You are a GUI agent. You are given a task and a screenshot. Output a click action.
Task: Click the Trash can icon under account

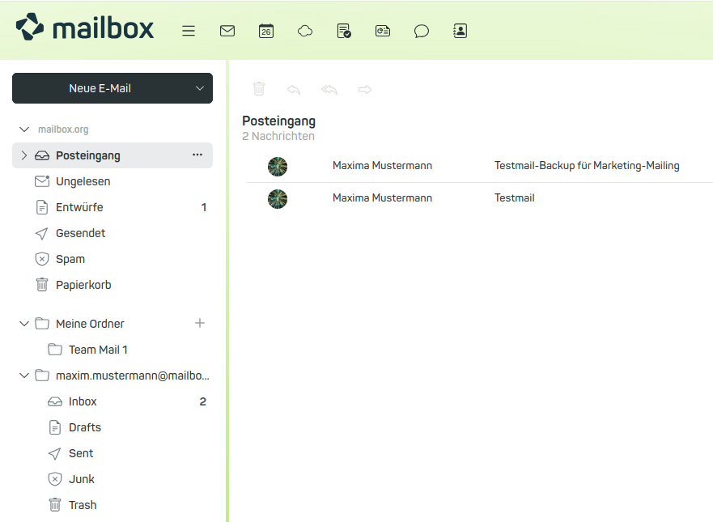pos(54,505)
